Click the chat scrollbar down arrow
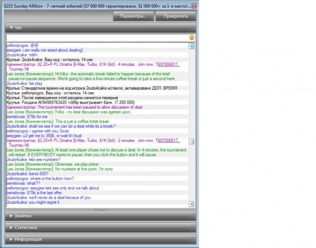Image resolution: width=316 pixels, height=248 pixels. (x=191, y=204)
